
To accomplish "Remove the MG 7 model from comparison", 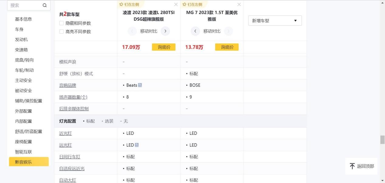I will click(239, 5).
